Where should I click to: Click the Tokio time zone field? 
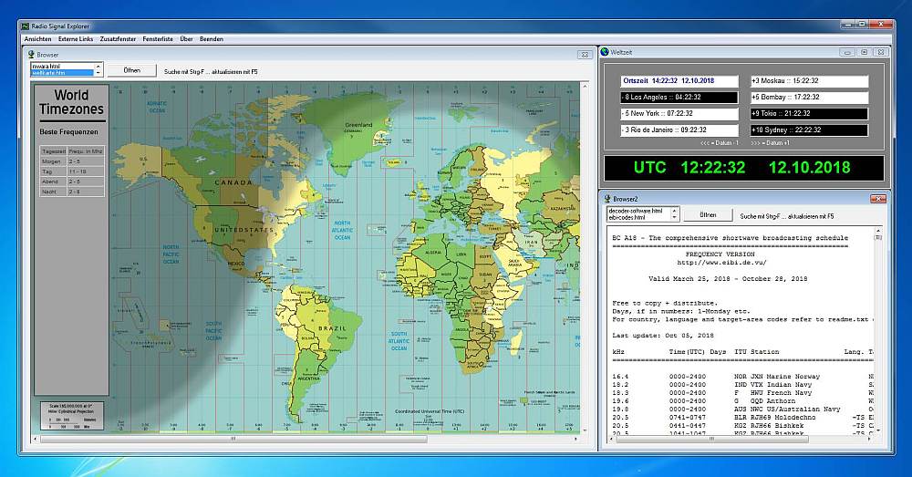tap(808, 113)
